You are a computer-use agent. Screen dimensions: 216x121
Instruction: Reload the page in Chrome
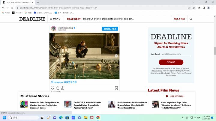12,8
